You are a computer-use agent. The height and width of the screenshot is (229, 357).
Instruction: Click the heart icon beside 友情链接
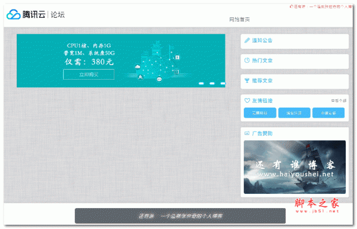coord(247,101)
